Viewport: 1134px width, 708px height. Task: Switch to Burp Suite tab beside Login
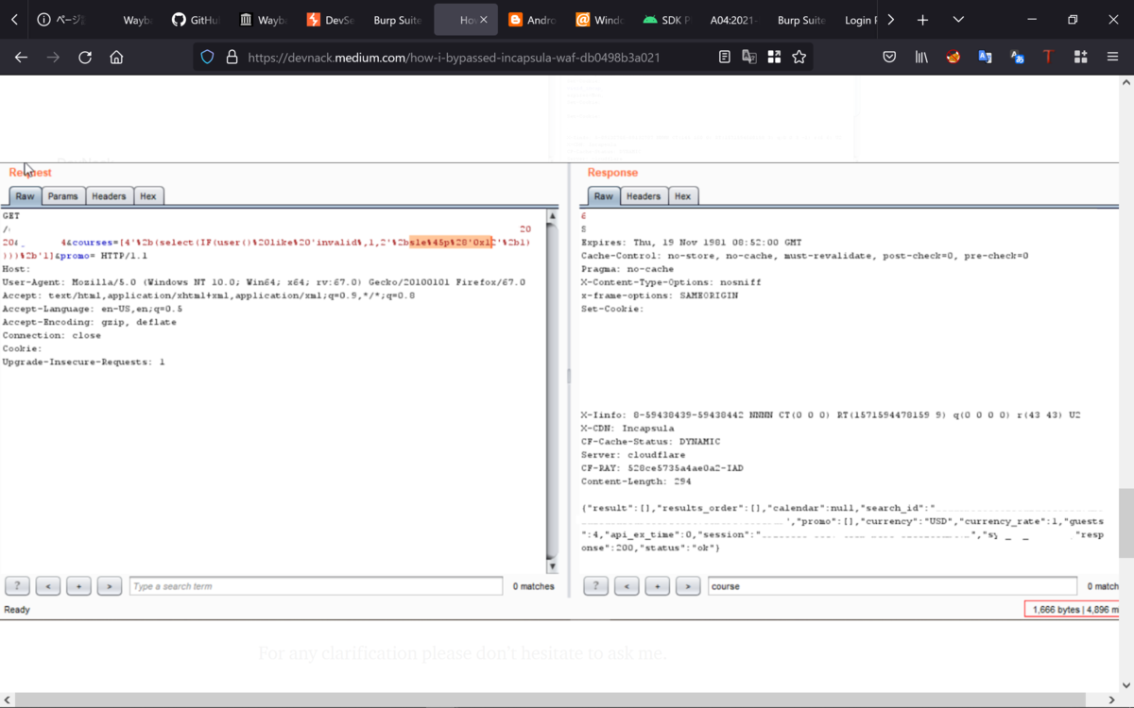click(x=801, y=20)
